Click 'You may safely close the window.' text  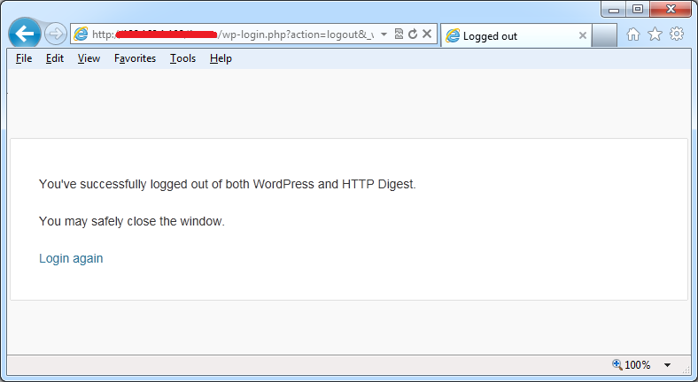132,221
